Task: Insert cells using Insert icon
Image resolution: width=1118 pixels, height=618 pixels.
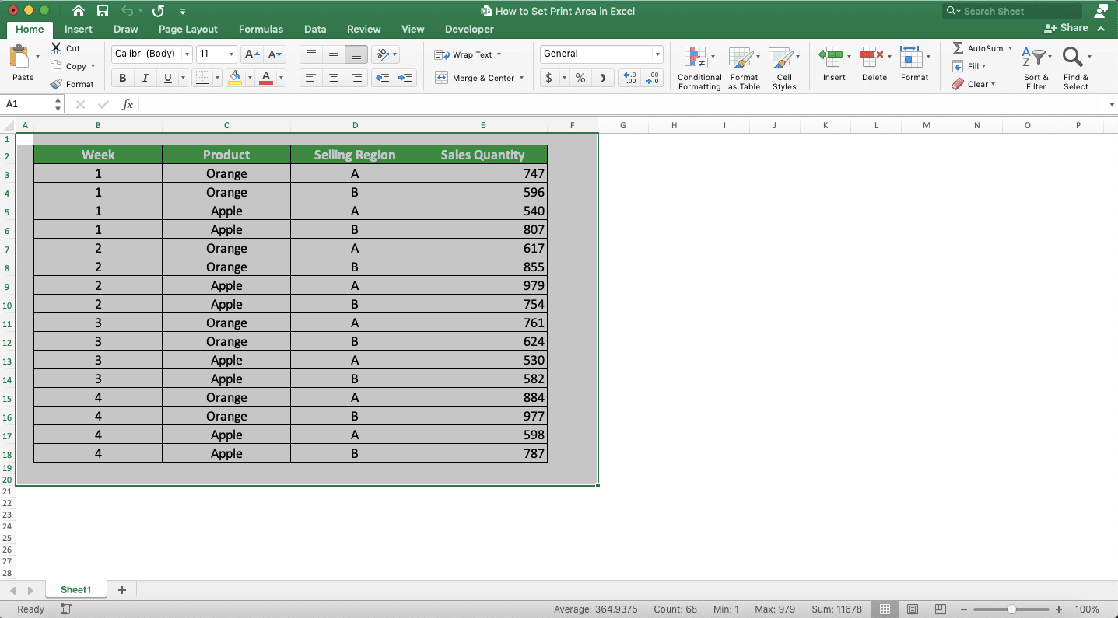Action: click(x=830, y=57)
